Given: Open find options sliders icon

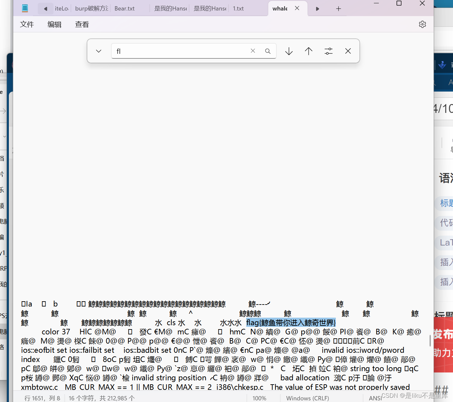Looking at the screenshot, I should pyautogui.click(x=329, y=51).
